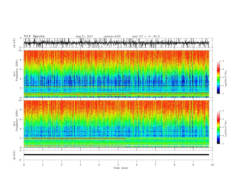Click the ch.1 spectrogram color scale bar
239x185 pixels.
(218, 77)
